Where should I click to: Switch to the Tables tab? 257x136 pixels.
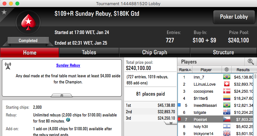point(89,52)
